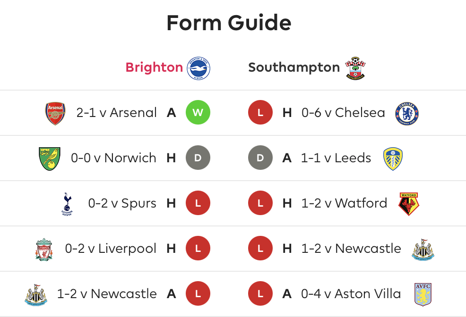Select the Chelsea club badge
The width and height of the screenshot is (466, 317).
[x=407, y=114]
